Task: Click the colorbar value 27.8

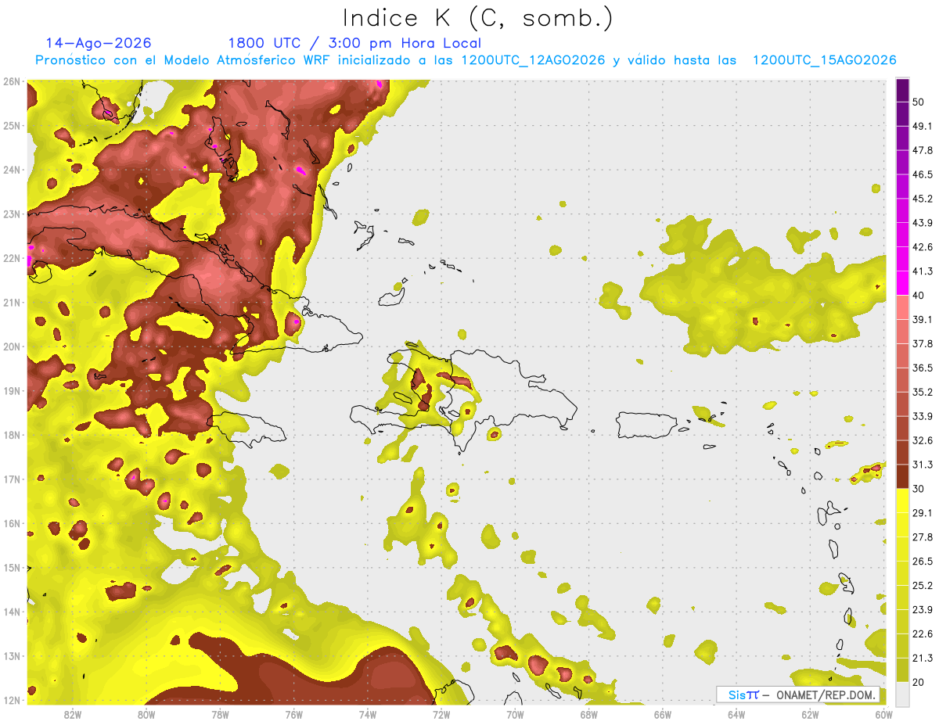Action: tap(922, 537)
